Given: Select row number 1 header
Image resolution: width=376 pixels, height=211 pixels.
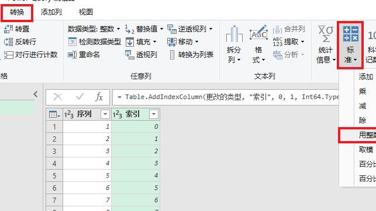Looking at the screenshot, I should click(x=54, y=126).
